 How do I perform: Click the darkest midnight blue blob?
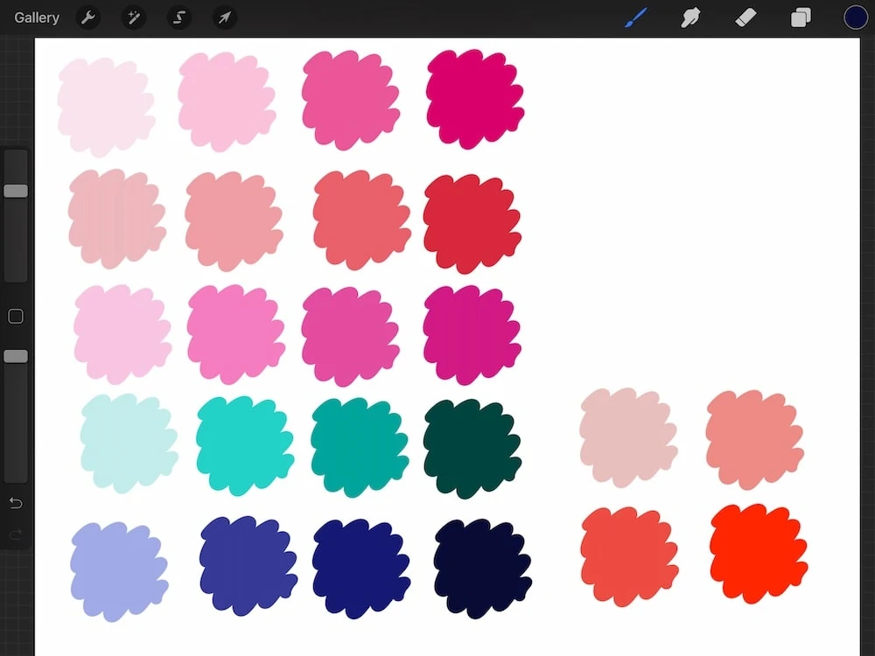483,569
